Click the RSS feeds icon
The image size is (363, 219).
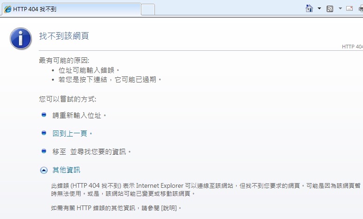click(330, 9)
